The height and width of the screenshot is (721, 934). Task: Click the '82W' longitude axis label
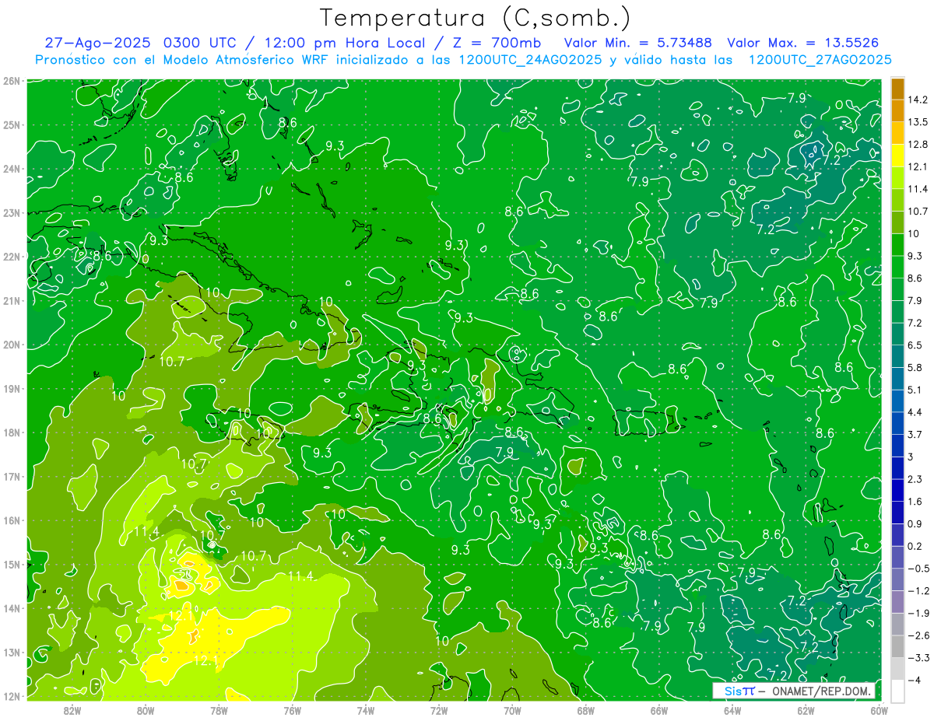(x=72, y=710)
